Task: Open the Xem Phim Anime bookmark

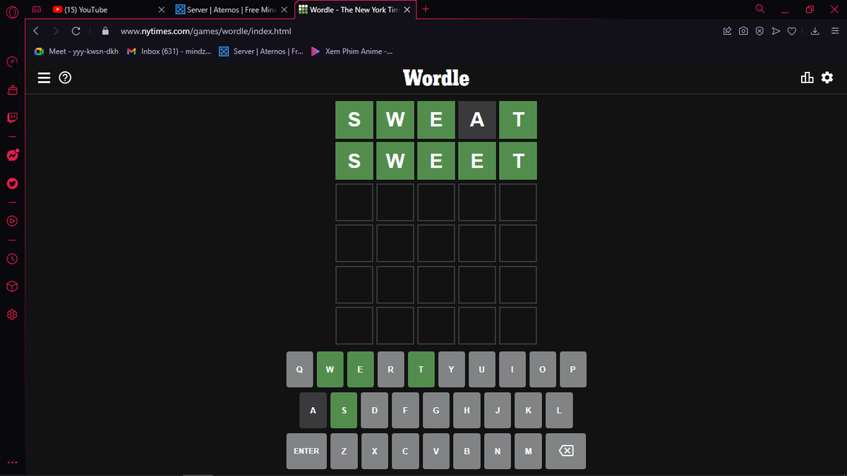Action: click(352, 51)
